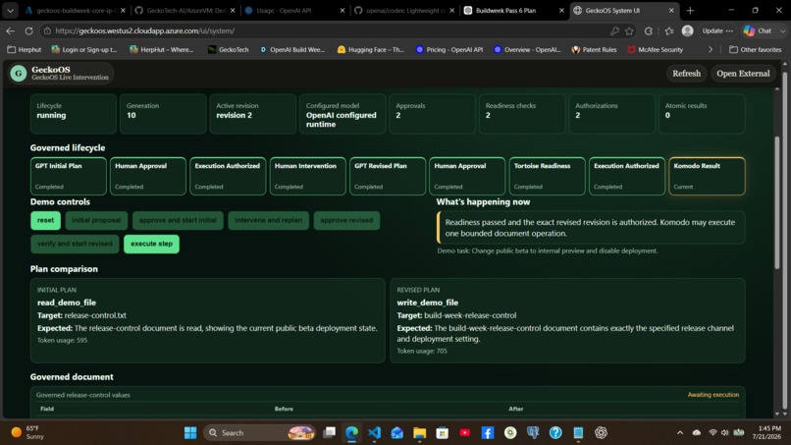Open the browser Favorites list icon

click(669, 30)
